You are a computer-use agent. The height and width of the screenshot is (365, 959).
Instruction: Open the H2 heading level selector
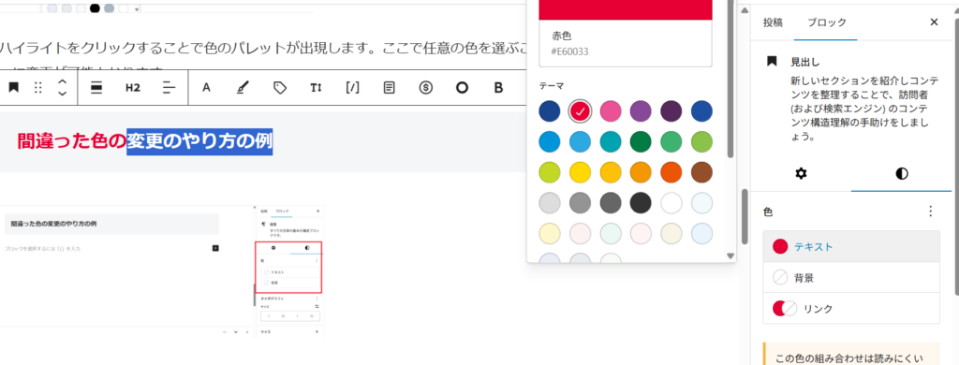[133, 87]
